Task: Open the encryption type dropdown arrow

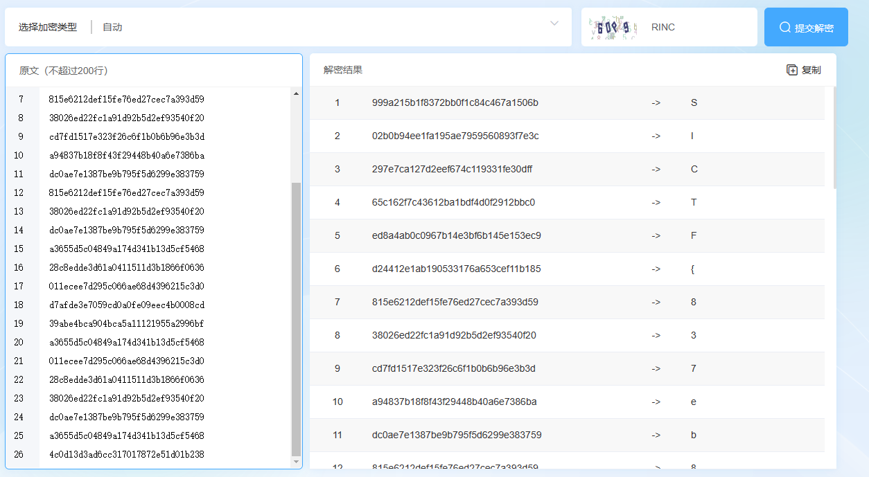Action: tap(554, 24)
